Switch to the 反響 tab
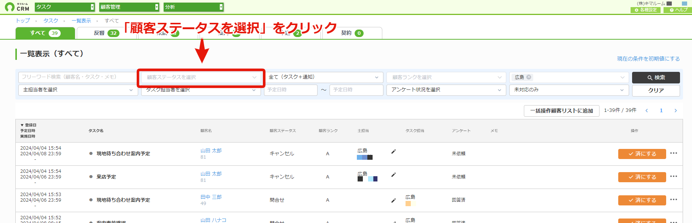 (x=106, y=33)
